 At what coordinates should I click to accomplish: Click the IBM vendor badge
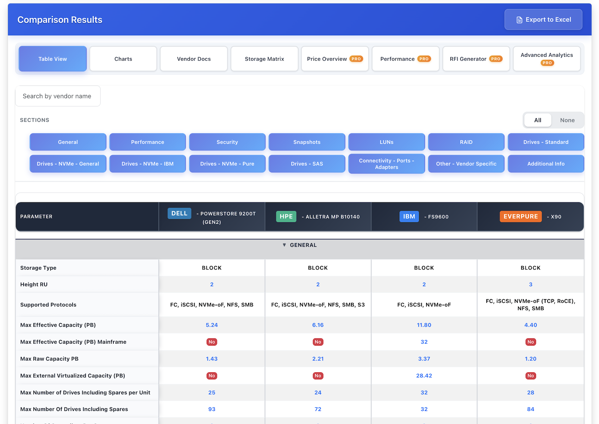(x=409, y=217)
